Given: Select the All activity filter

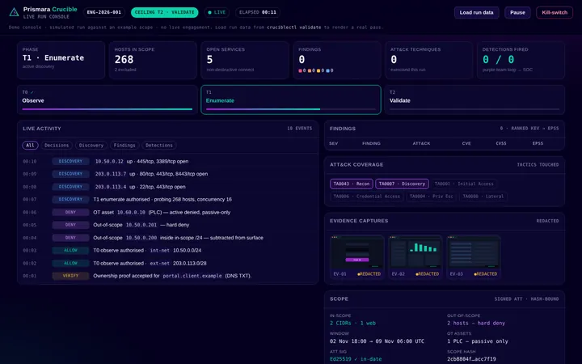Looking at the screenshot, I should (30, 146).
